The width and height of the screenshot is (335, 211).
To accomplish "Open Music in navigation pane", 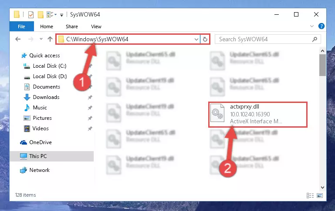I will [x=40, y=108].
